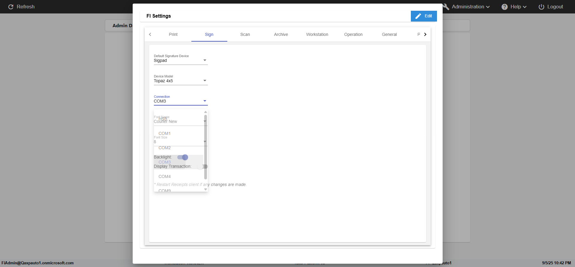The image size is (575, 267).
Task: Click the FiAdmin email in the status bar
Action: [37, 263]
